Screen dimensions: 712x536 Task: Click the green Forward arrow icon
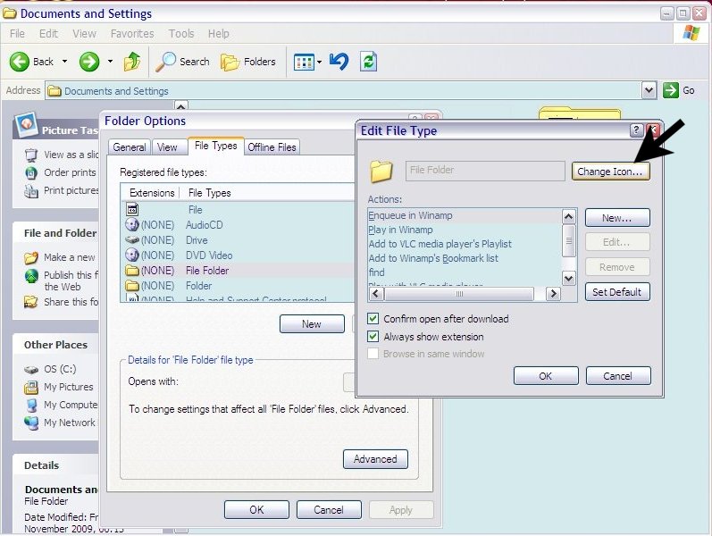[89, 62]
